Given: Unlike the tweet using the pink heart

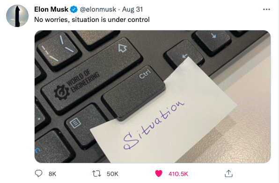Looking at the screenshot, I should [x=159, y=173].
